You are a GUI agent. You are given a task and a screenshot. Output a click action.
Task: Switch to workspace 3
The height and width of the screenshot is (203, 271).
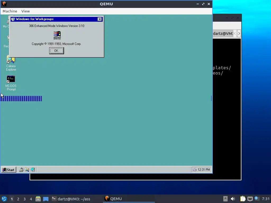[x=25, y=199]
